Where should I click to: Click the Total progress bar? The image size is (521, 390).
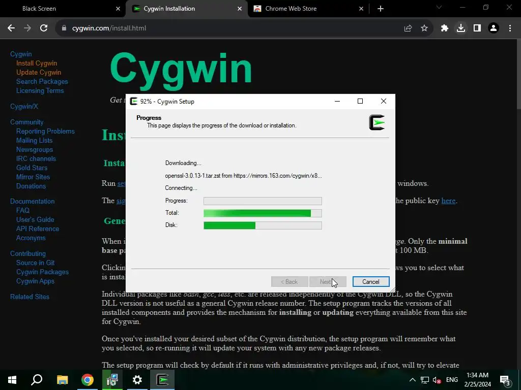pos(263,213)
